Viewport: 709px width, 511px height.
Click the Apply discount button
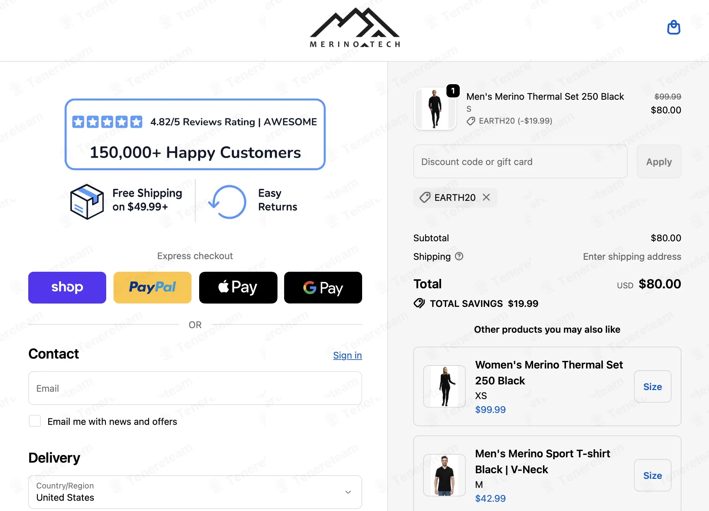(659, 161)
